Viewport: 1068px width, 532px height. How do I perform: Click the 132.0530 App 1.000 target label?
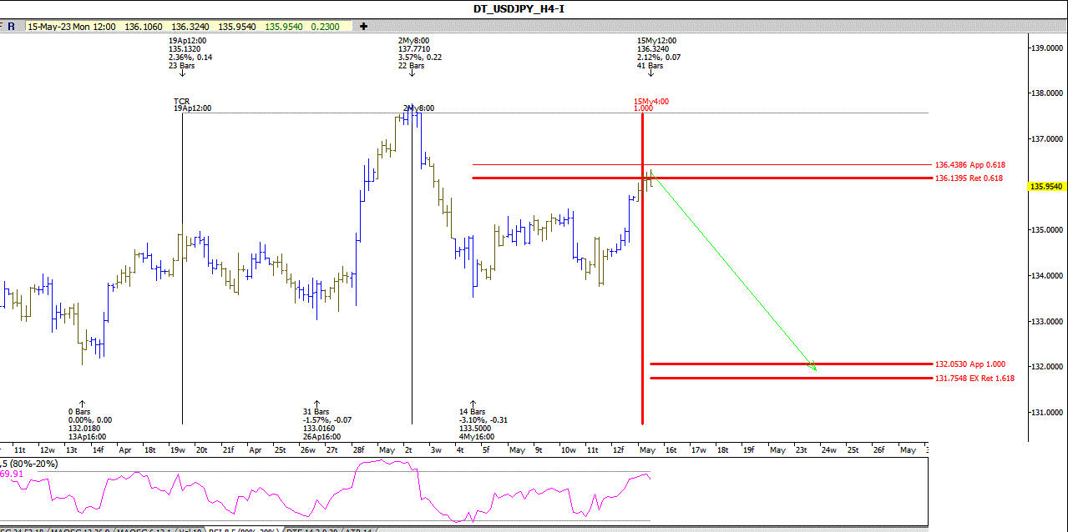click(969, 364)
